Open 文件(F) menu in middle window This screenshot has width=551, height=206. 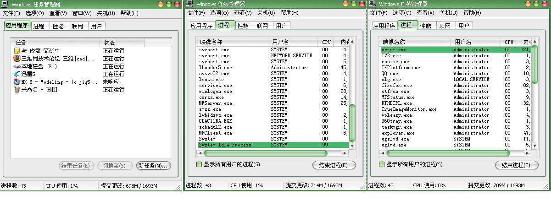point(196,13)
